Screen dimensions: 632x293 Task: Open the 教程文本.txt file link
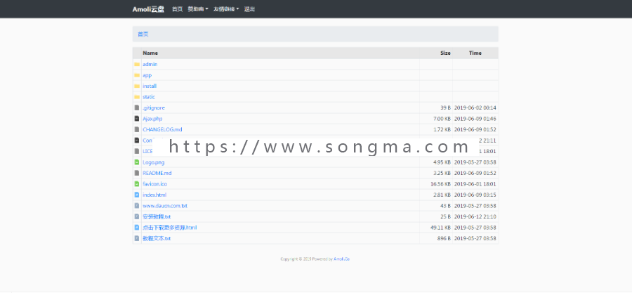(x=157, y=238)
